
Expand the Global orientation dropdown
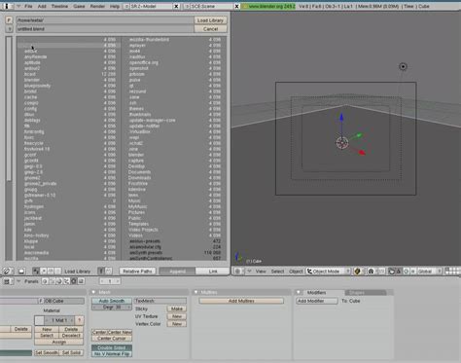pos(430,271)
